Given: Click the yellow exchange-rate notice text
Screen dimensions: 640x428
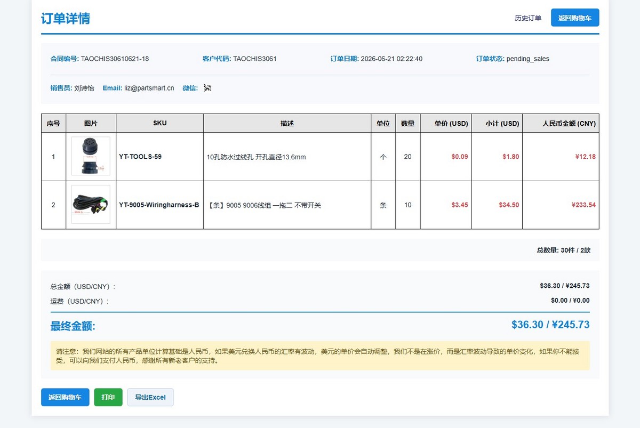Looking at the screenshot, I should click(x=320, y=356).
